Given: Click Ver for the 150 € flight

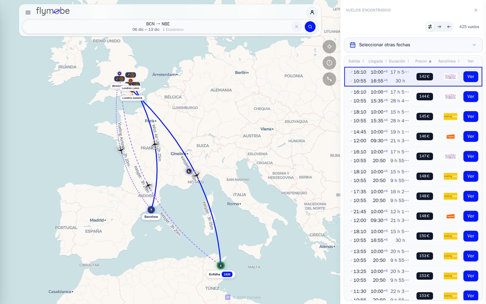Looking at the screenshot, I should [x=471, y=236].
